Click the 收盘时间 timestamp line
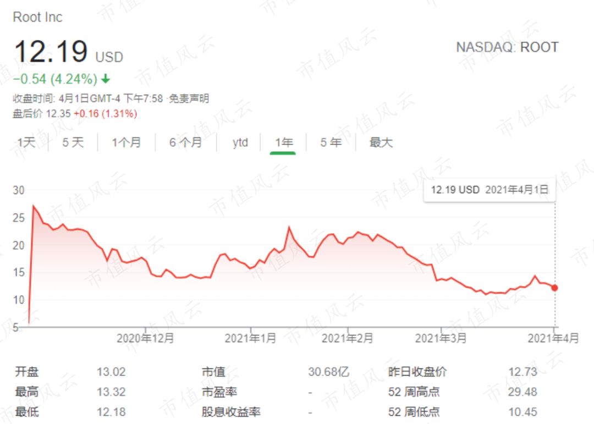Screen dimensions: 594x424 (x=88, y=98)
